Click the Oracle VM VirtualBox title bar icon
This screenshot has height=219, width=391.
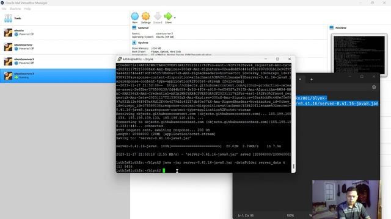[x=2, y=2]
